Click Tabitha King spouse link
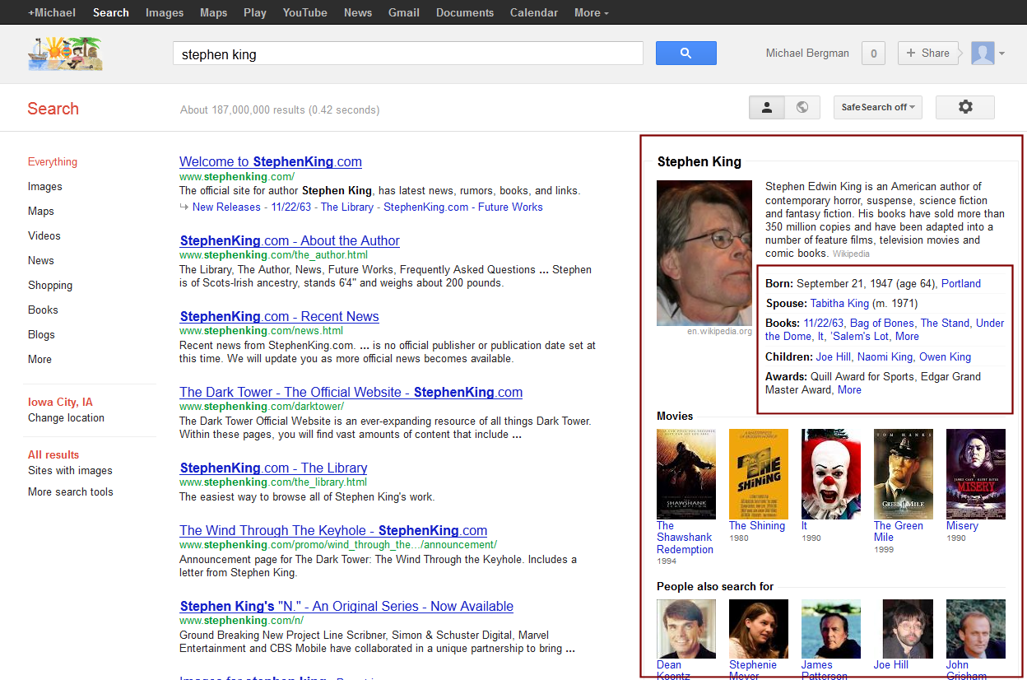This screenshot has width=1027, height=680. (839, 304)
